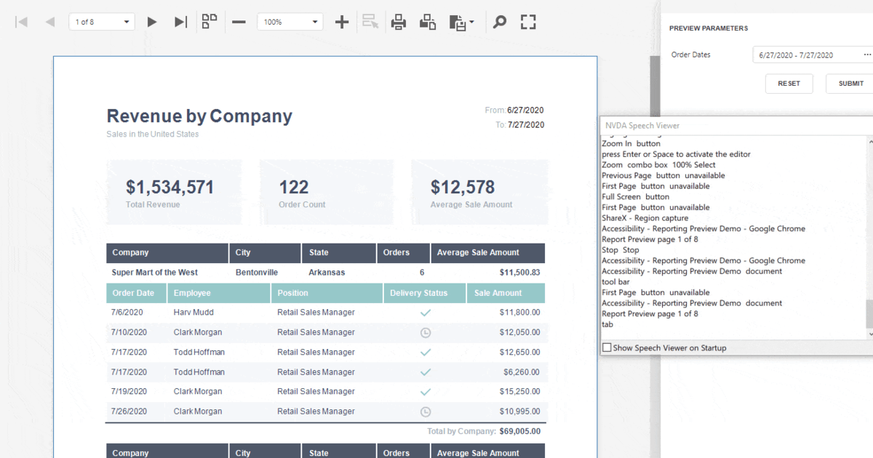Go to the next report page
This screenshot has height=458, width=873.
coord(152,22)
